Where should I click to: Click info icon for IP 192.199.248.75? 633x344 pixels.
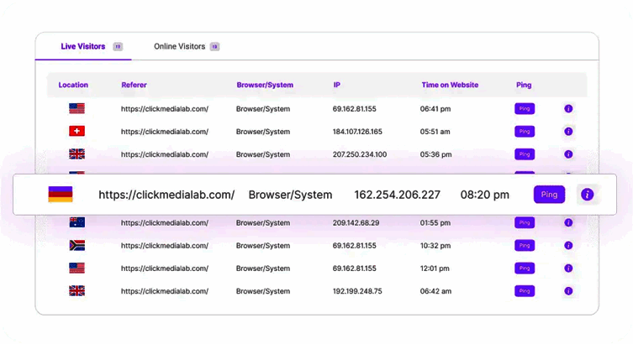coord(568,291)
